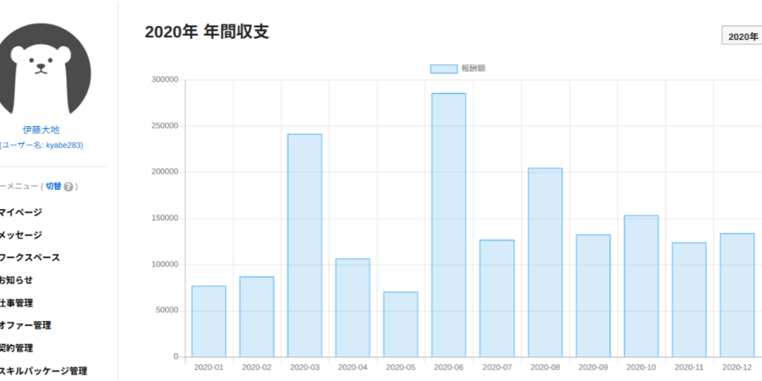Select お知らせ in the sidebar

pos(16,280)
